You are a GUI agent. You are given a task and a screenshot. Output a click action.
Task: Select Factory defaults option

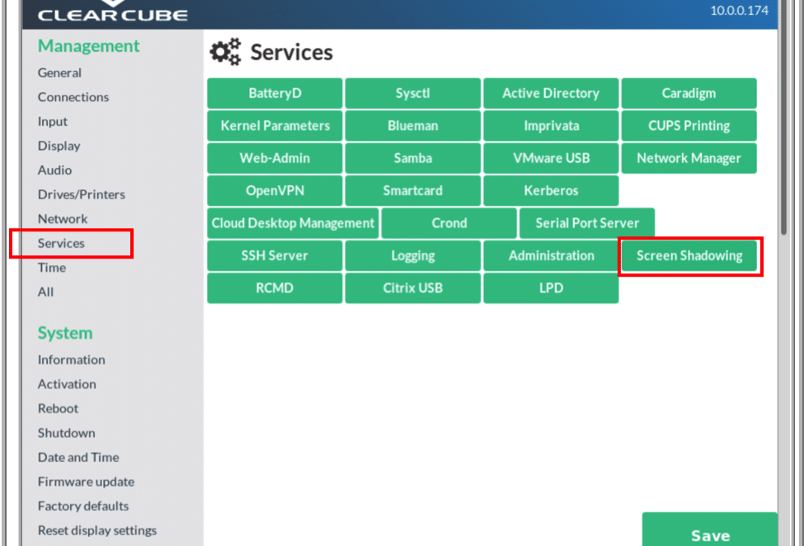click(83, 506)
